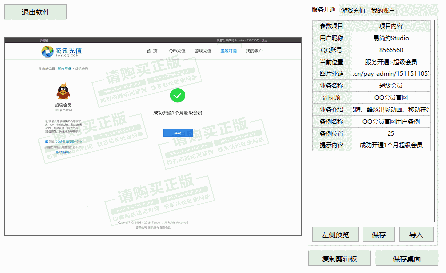Switch to the 我的账户 panel tab
Image resolution: width=446 pixels, height=273 pixels.
(x=383, y=11)
